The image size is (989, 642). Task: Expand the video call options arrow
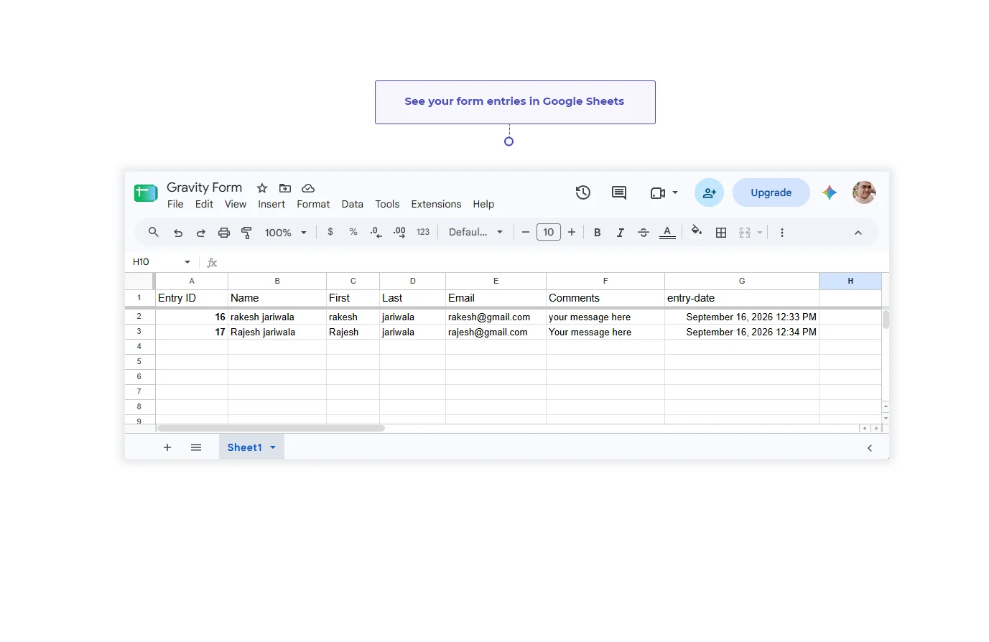675,192
